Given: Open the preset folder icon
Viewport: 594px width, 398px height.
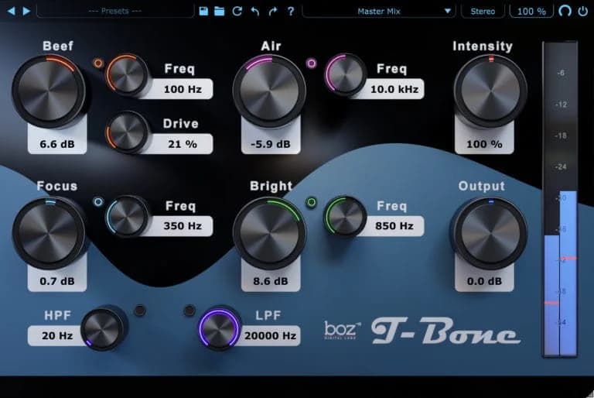Looking at the screenshot, I should [220, 11].
